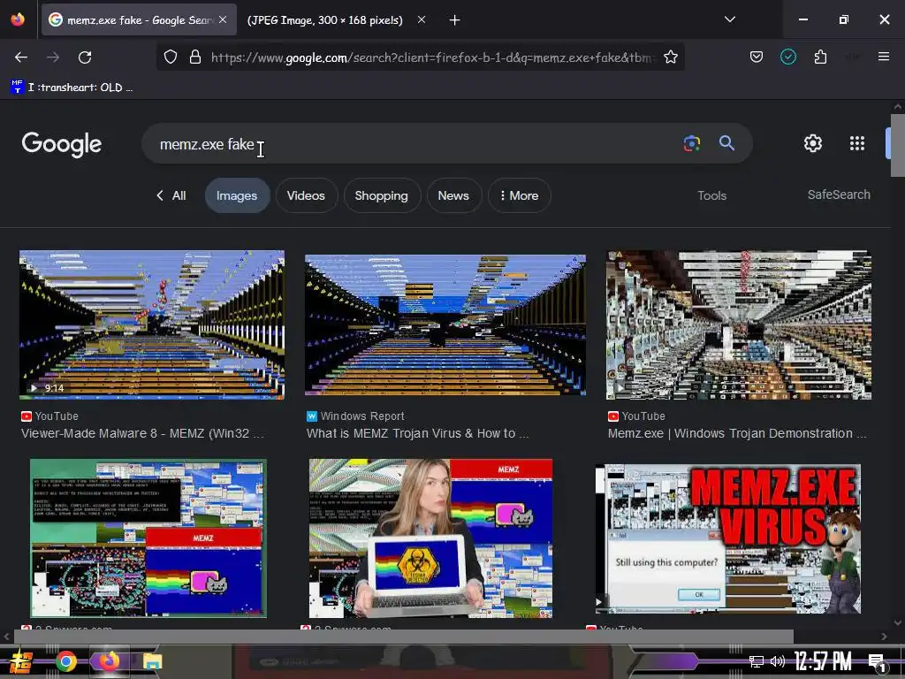Viewport: 905px width, 679px height.
Task: Close the JPEG Image tab
Action: click(x=422, y=19)
